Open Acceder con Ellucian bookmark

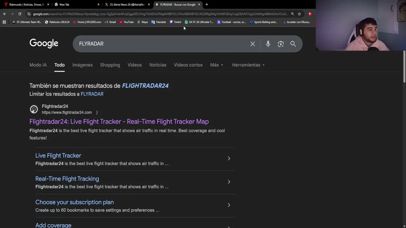pos(297,22)
